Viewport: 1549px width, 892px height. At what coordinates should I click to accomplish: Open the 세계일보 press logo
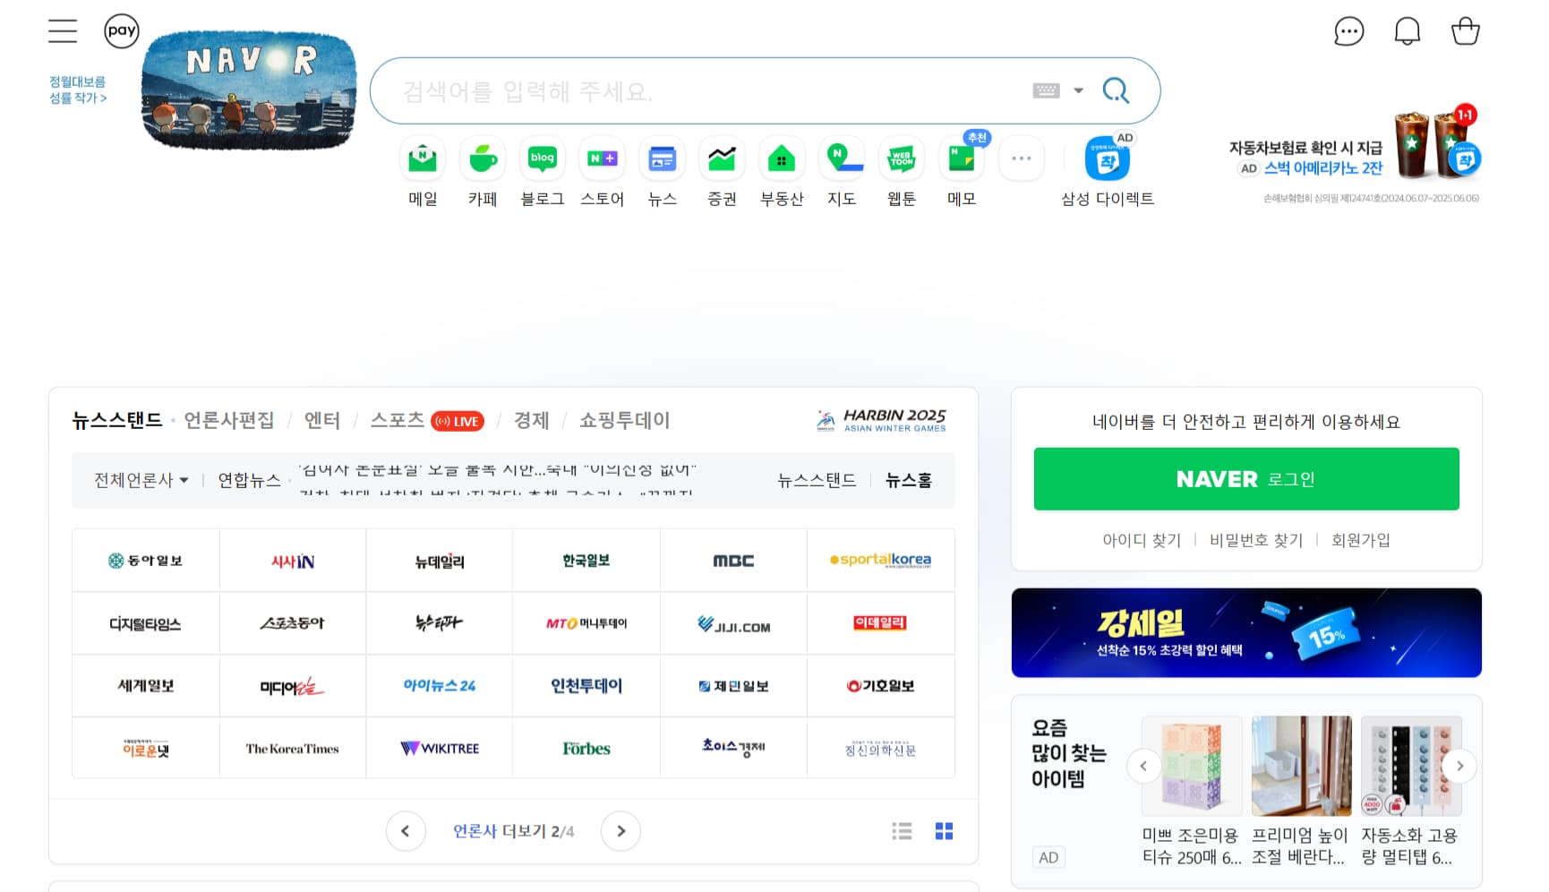pyautogui.click(x=145, y=686)
